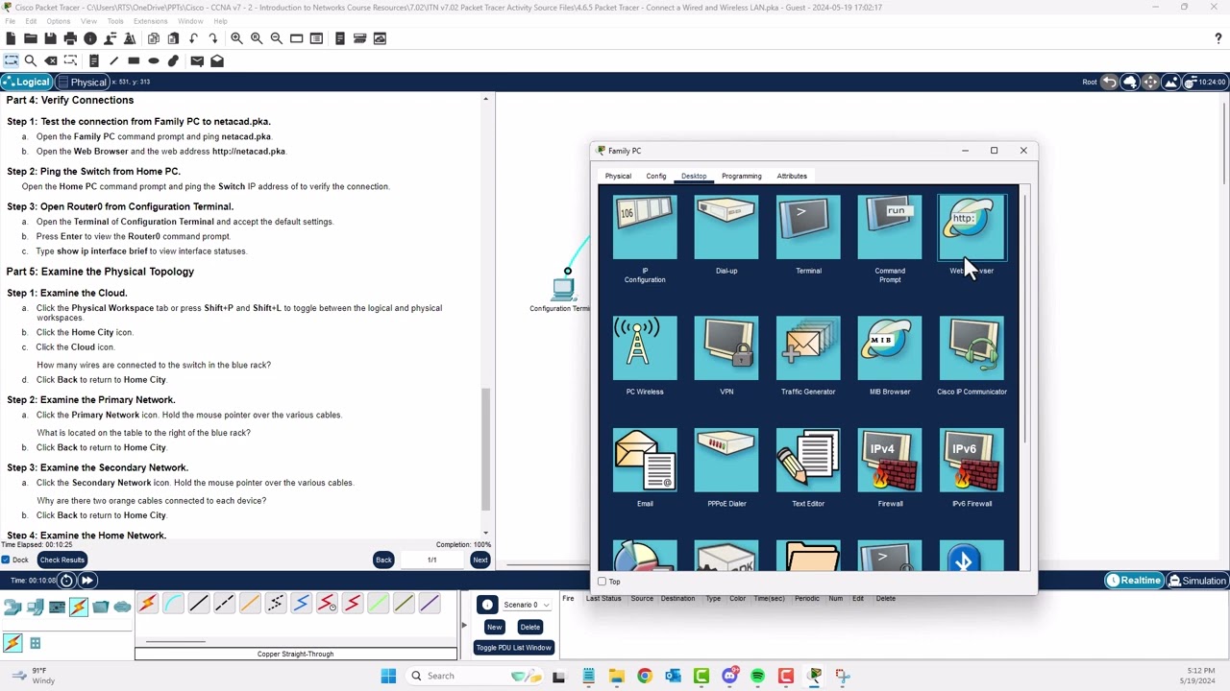Open the Extensions menu

[151, 21]
